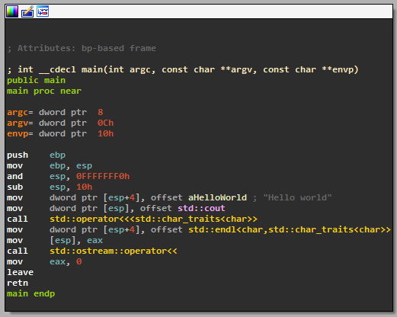Click the std::endl<char,std::char_traits<char>> symbol
Viewport: 397px width, 317px height.
290,230
